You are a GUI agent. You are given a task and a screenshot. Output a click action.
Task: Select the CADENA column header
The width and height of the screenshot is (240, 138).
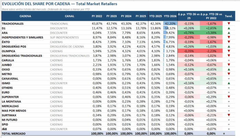pyautogui.click(x=25, y=16)
